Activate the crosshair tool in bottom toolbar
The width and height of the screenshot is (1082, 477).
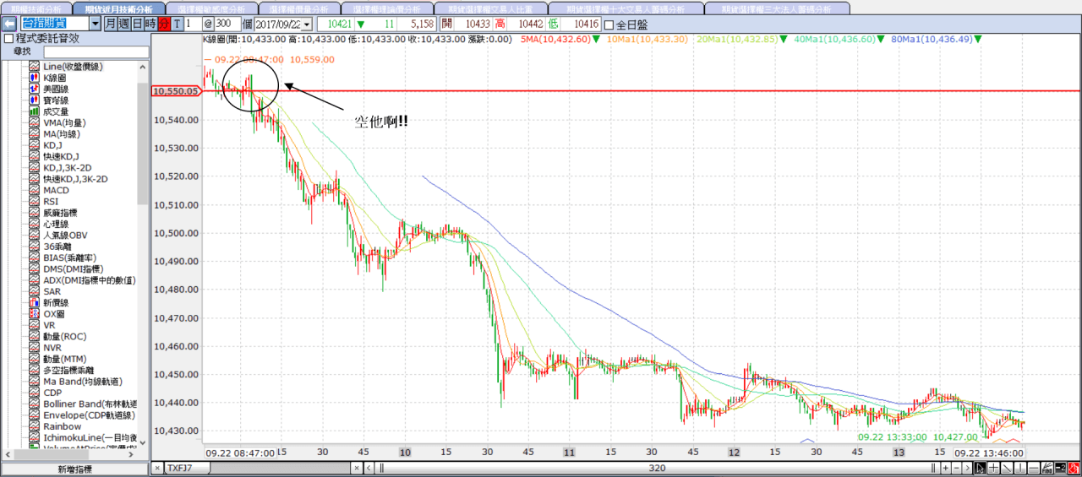992,468
